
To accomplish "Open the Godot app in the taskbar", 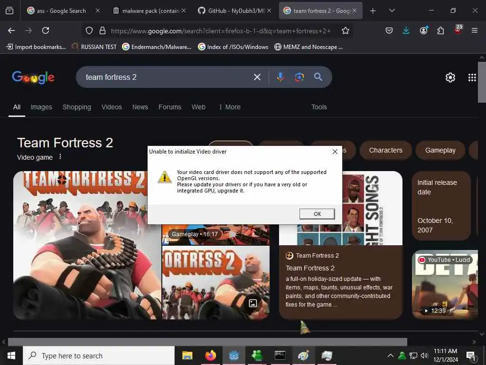I will (x=234, y=355).
